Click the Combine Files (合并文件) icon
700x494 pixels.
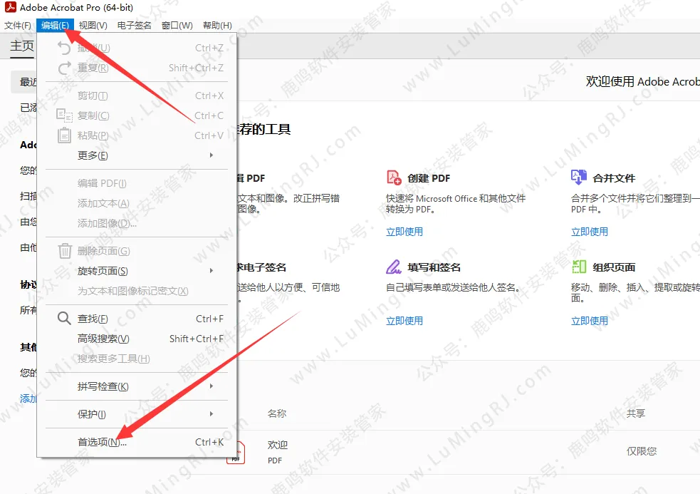579,177
